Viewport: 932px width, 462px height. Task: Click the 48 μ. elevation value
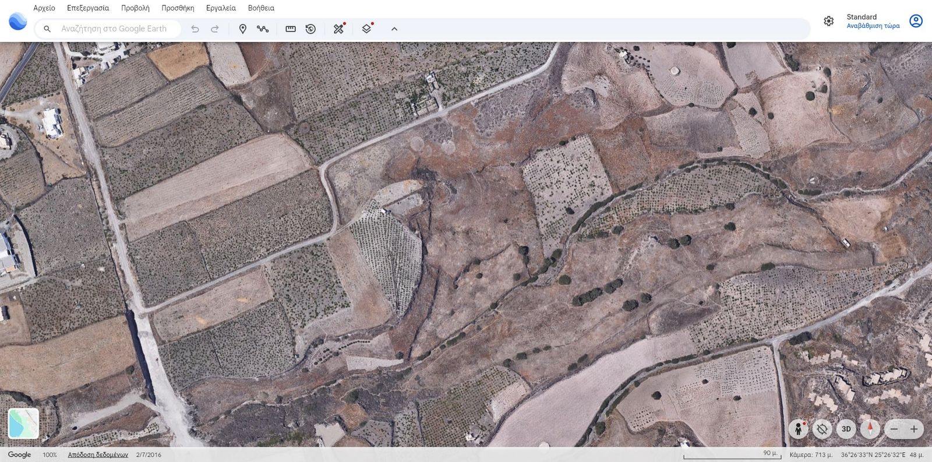click(x=916, y=454)
